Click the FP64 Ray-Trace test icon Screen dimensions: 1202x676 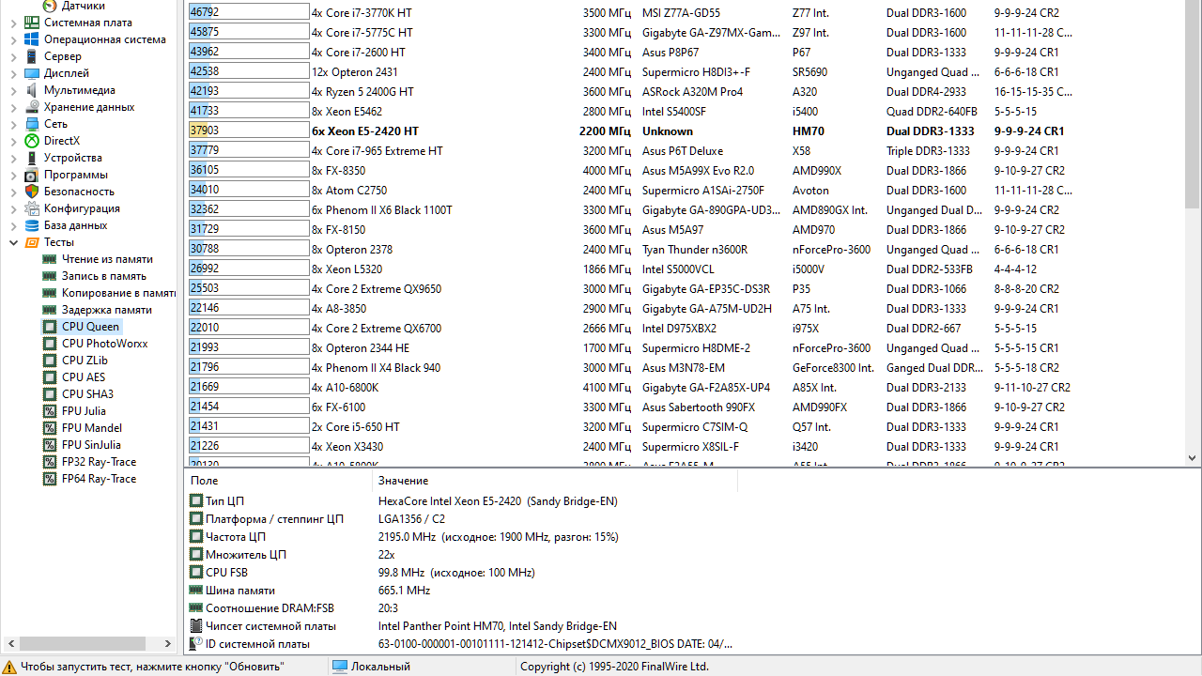(50, 479)
